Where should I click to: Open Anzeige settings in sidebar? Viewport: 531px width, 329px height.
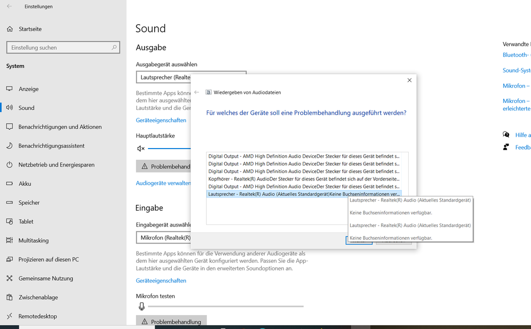tap(29, 89)
